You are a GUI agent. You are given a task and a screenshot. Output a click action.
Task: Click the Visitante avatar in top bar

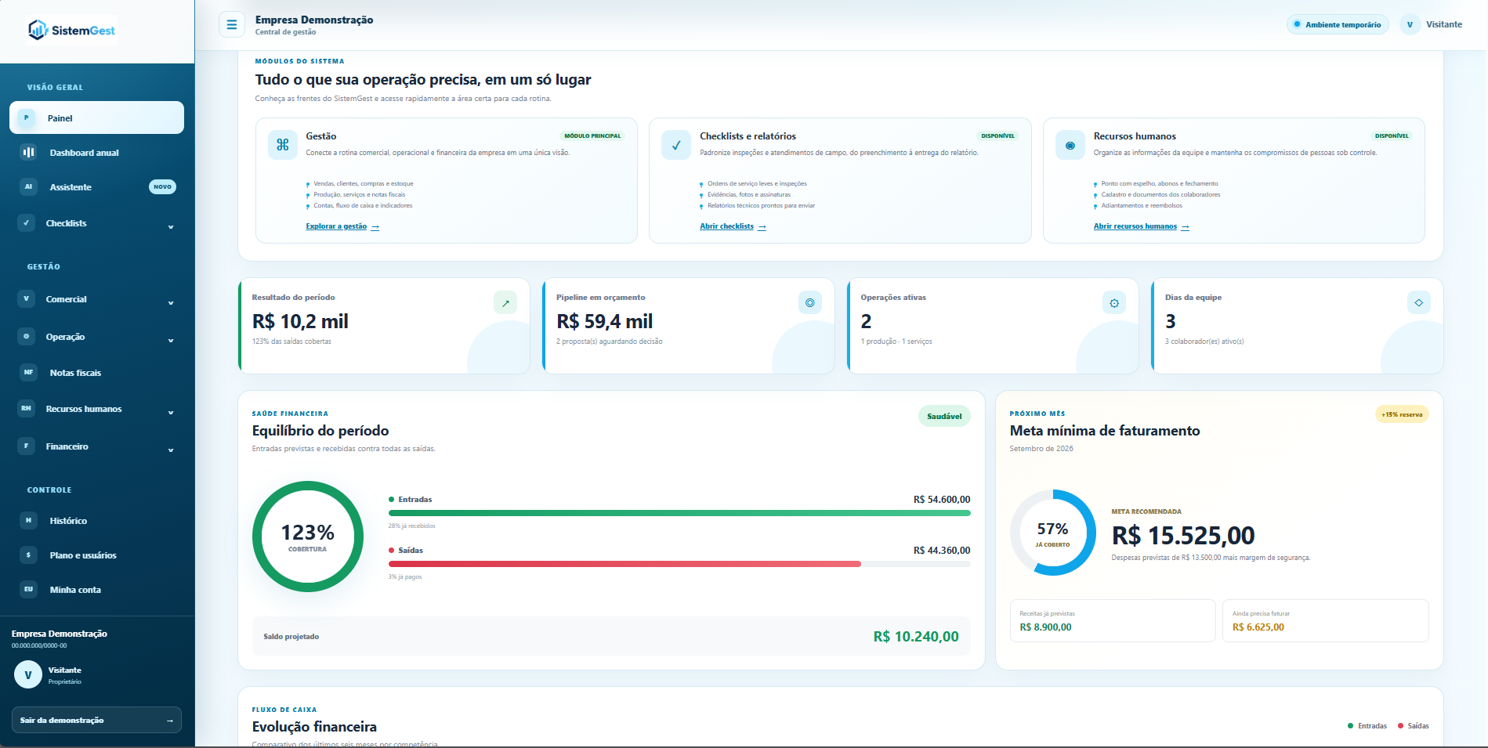click(x=1410, y=24)
